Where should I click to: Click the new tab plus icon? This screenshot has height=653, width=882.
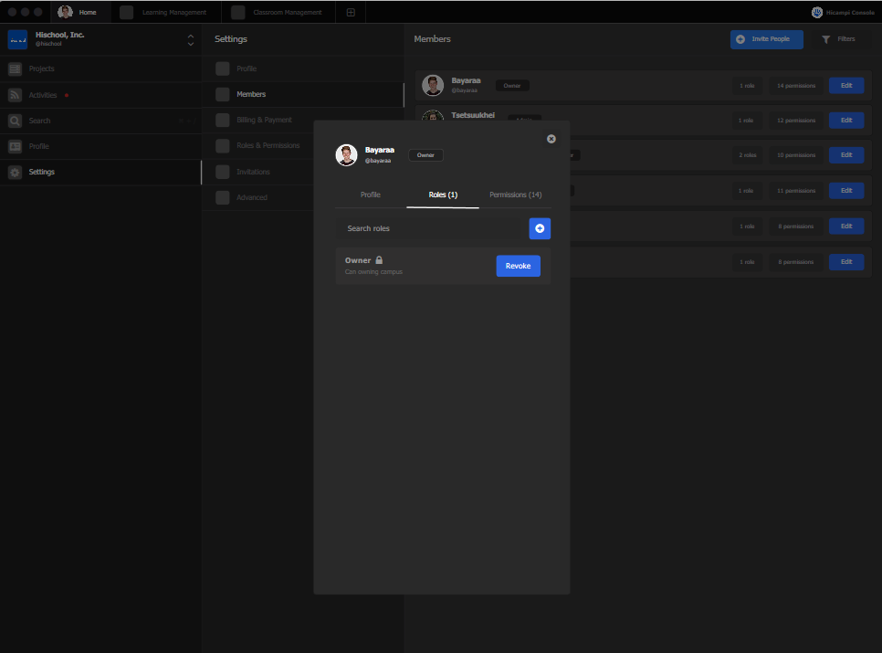(351, 13)
